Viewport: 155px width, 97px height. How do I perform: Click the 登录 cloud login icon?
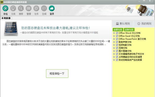pos(52,8)
